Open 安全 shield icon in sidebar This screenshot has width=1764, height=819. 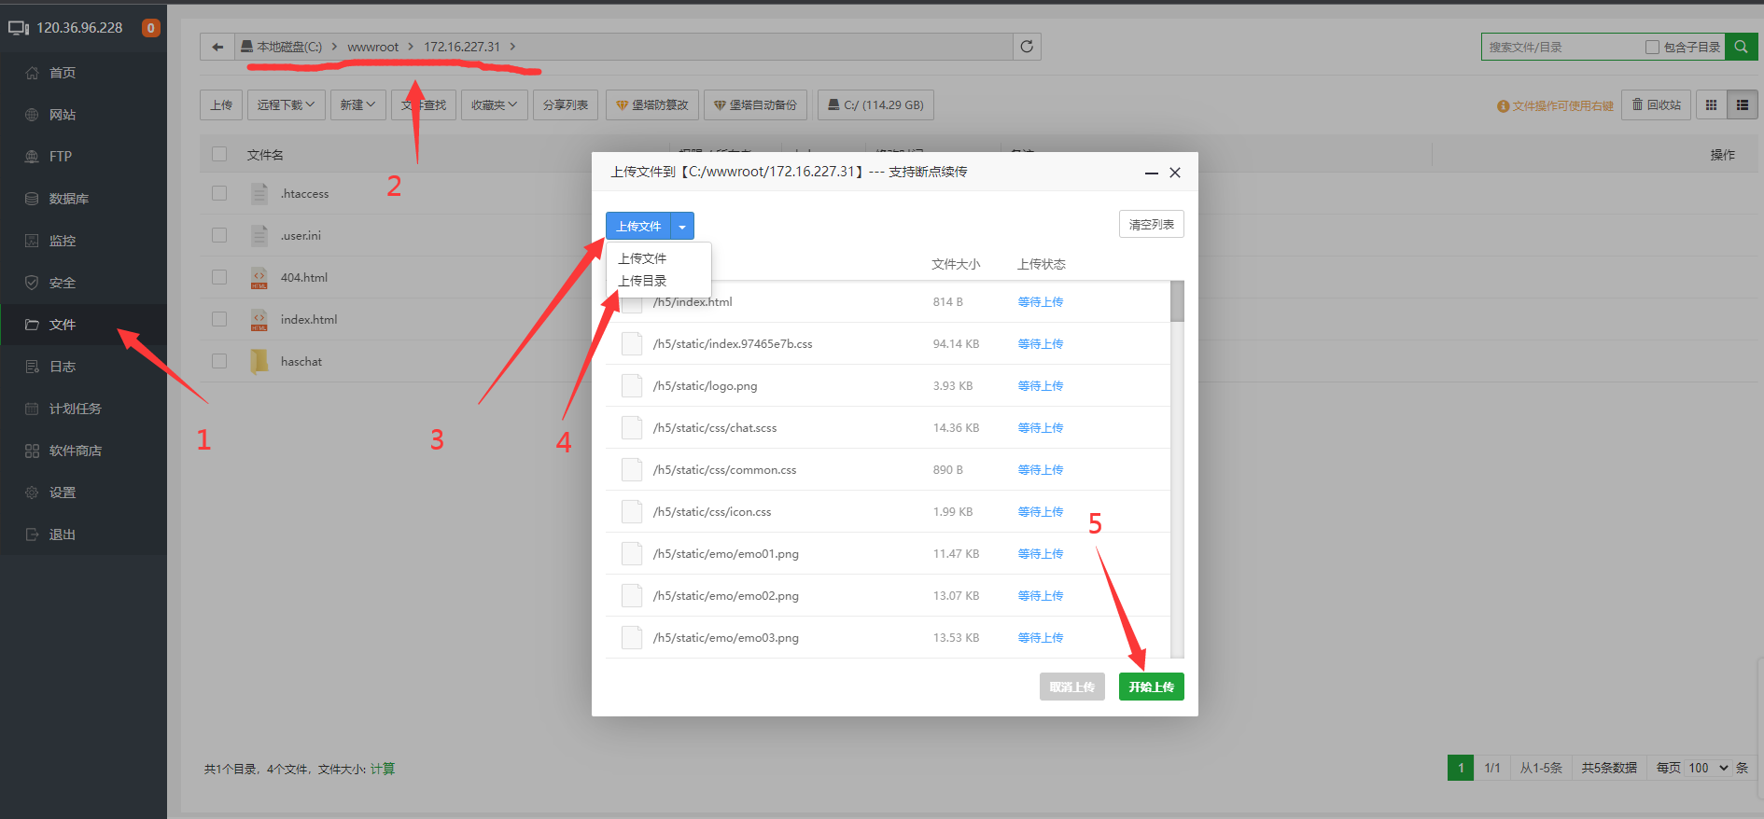tap(32, 283)
